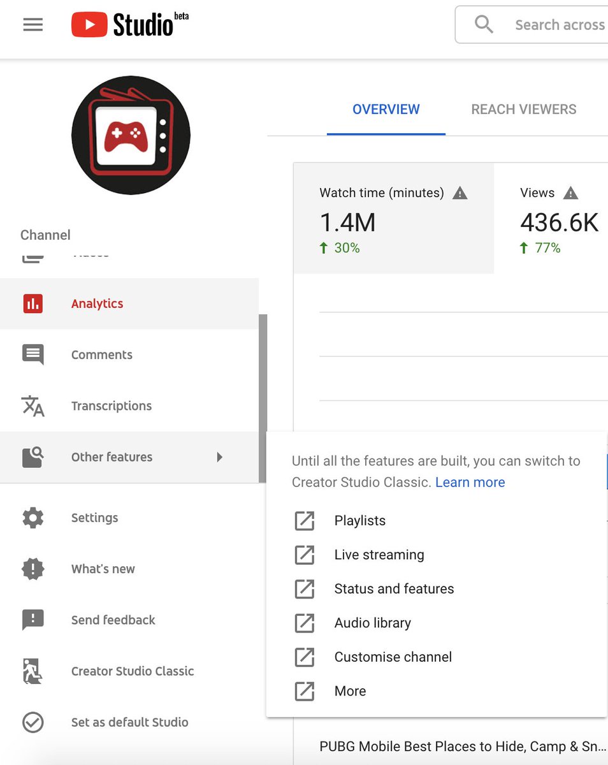This screenshot has width=608, height=765.
Task: Open the hamburger navigation menu
Action: pyautogui.click(x=33, y=25)
